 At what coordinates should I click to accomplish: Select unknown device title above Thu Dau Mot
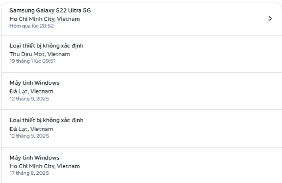[x=47, y=46]
